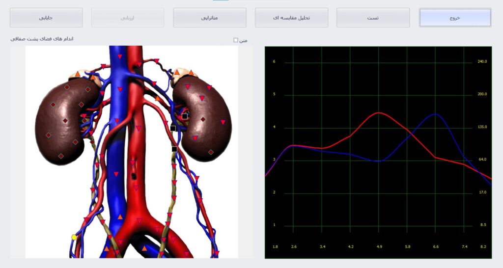Click the greyed-out ارزیابی button
Screen dimensions: 503x268
click(128, 18)
